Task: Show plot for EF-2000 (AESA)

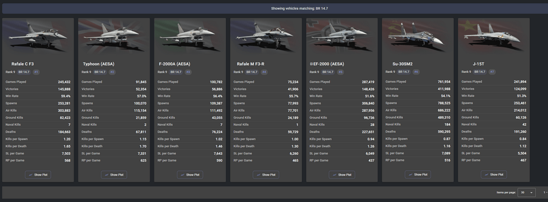Action: coord(342,175)
